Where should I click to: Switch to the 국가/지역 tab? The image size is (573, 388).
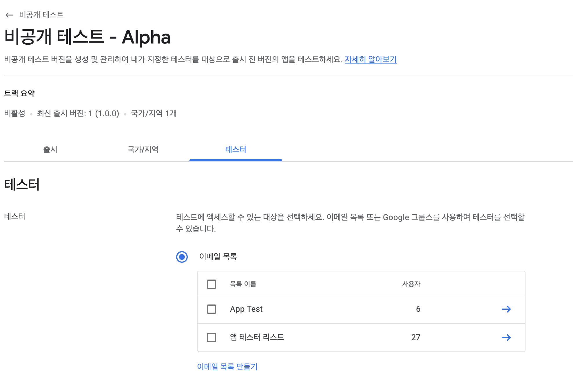tap(143, 150)
